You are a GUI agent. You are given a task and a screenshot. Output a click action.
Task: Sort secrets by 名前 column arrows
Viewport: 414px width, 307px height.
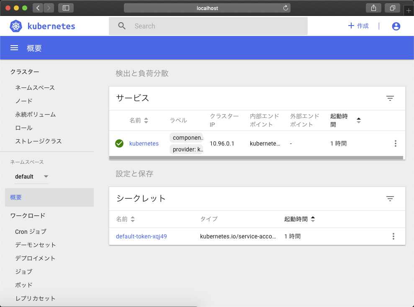pyautogui.click(x=133, y=219)
